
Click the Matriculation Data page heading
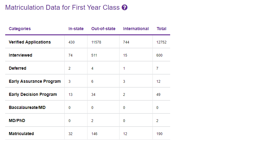pyautogui.click(x=63, y=8)
